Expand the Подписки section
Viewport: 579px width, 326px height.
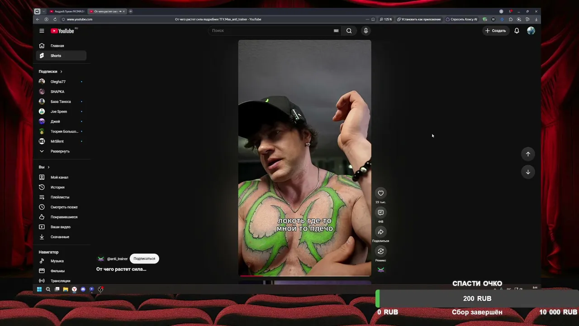(51, 72)
